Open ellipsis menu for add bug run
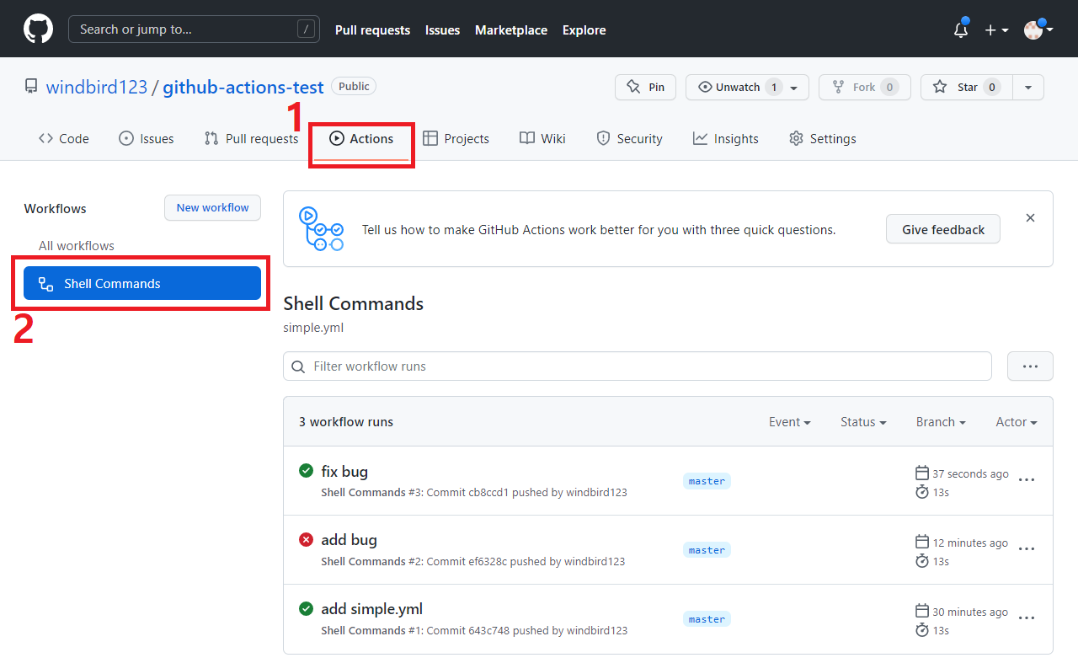Viewport: 1078px width, 663px height. (1027, 548)
